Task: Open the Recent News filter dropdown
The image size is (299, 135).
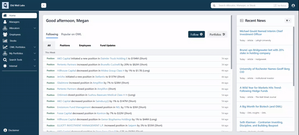Action: pyautogui.click(x=288, y=21)
